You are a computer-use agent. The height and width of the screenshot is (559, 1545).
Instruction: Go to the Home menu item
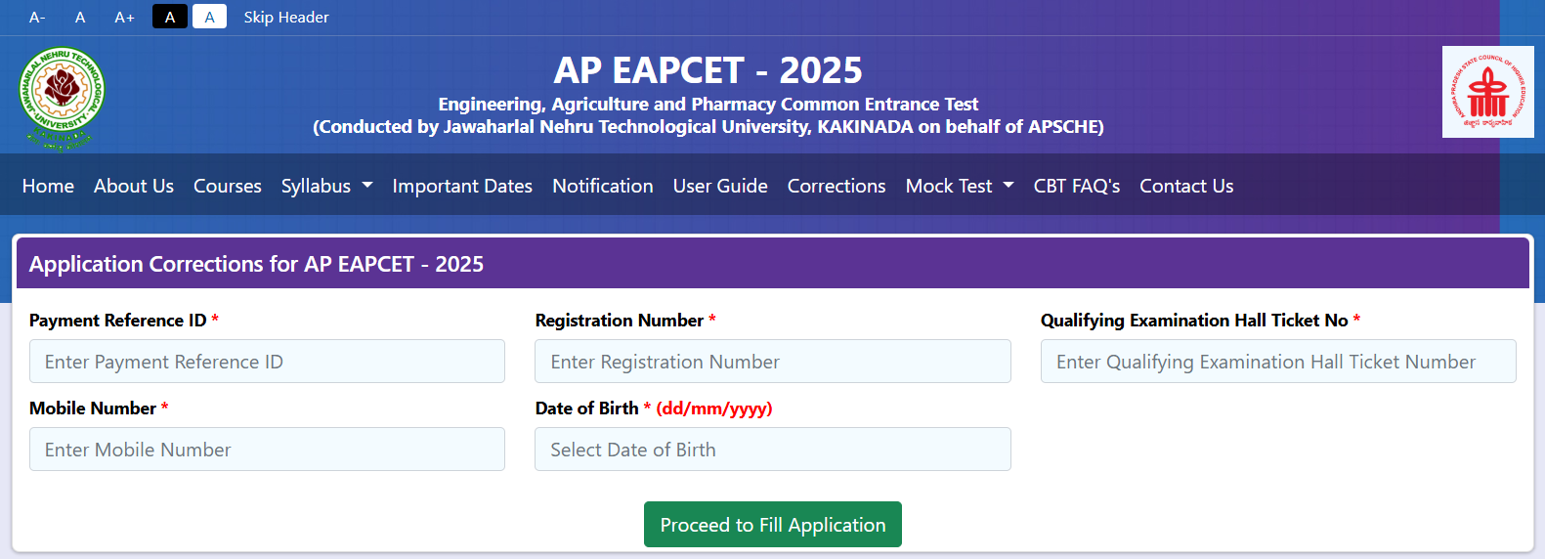click(x=48, y=186)
